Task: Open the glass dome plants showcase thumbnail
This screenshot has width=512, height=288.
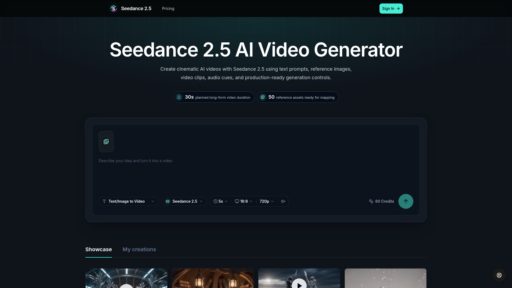Action: coord(126,278)
